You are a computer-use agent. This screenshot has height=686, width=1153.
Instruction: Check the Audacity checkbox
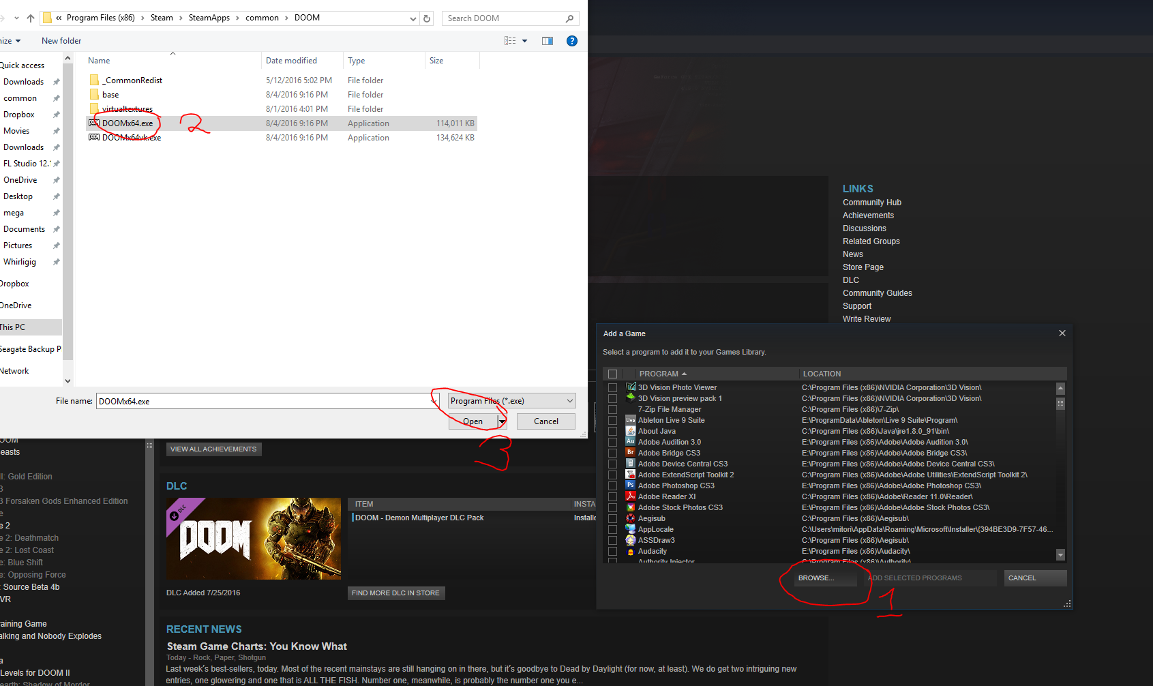click(x=612, y=551)
